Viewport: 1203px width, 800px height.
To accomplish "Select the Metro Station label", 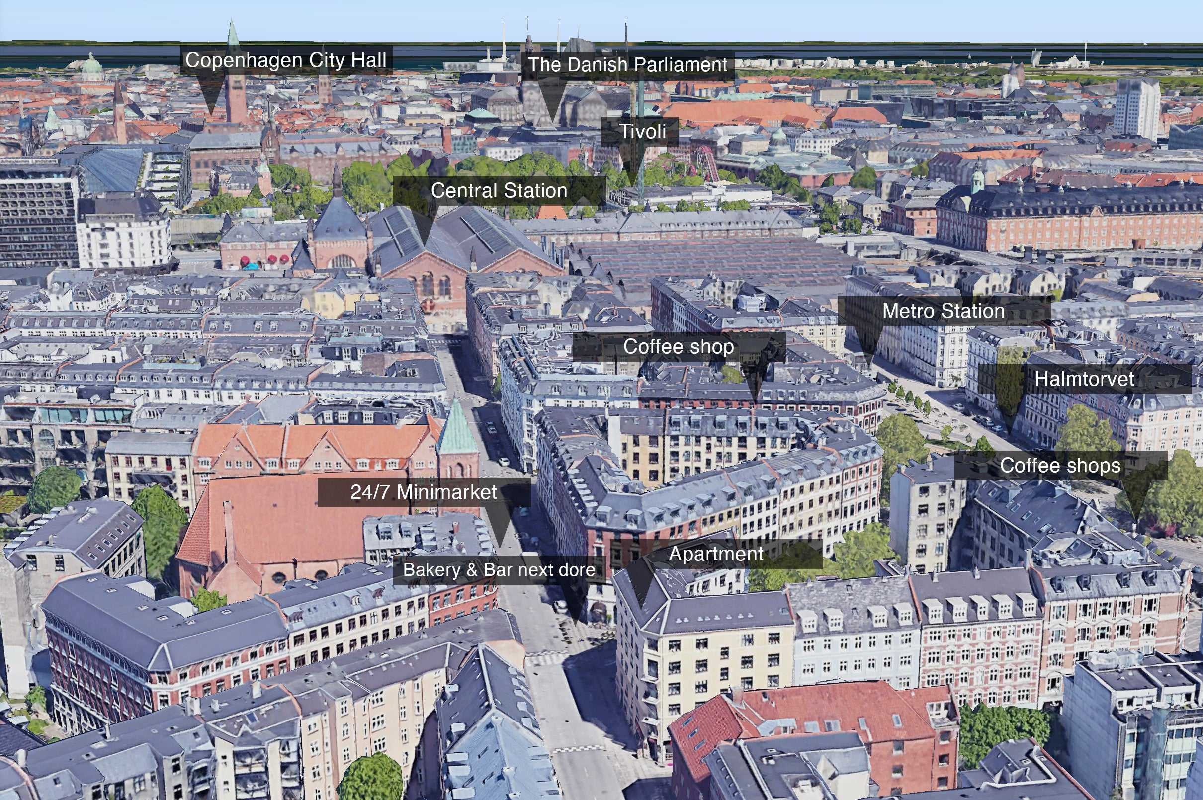I will point(943,311).
